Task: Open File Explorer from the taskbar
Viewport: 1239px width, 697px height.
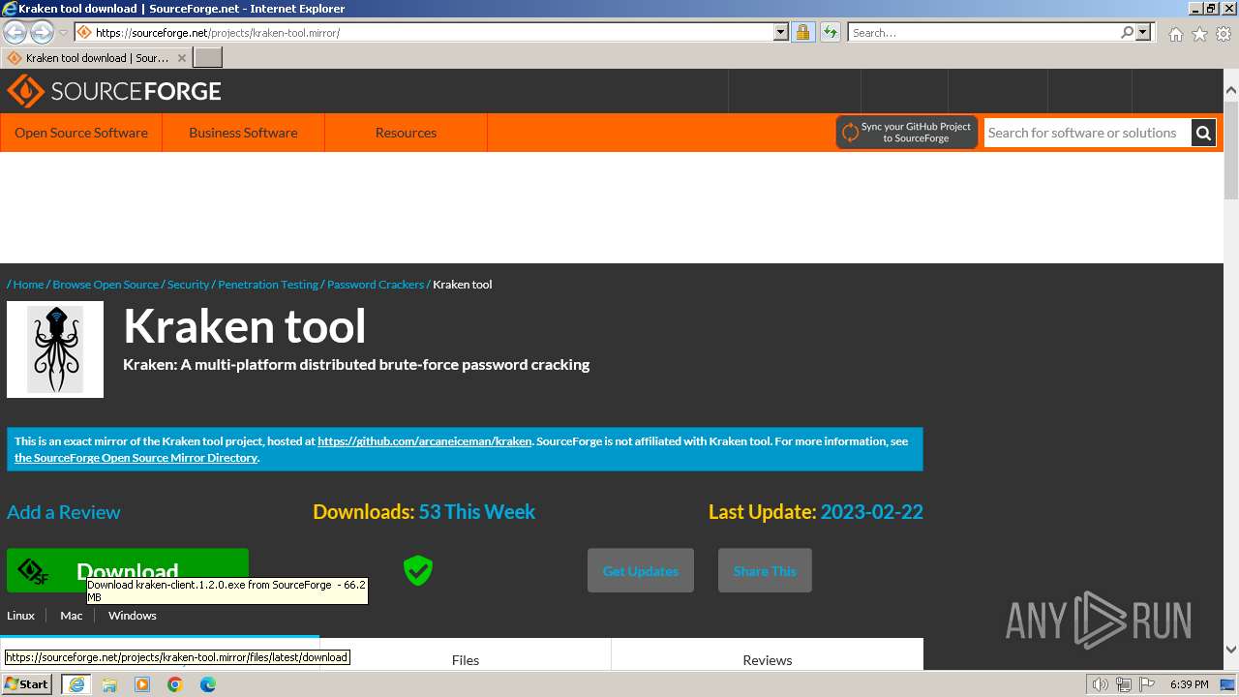Action: click(x=109, y=684)
